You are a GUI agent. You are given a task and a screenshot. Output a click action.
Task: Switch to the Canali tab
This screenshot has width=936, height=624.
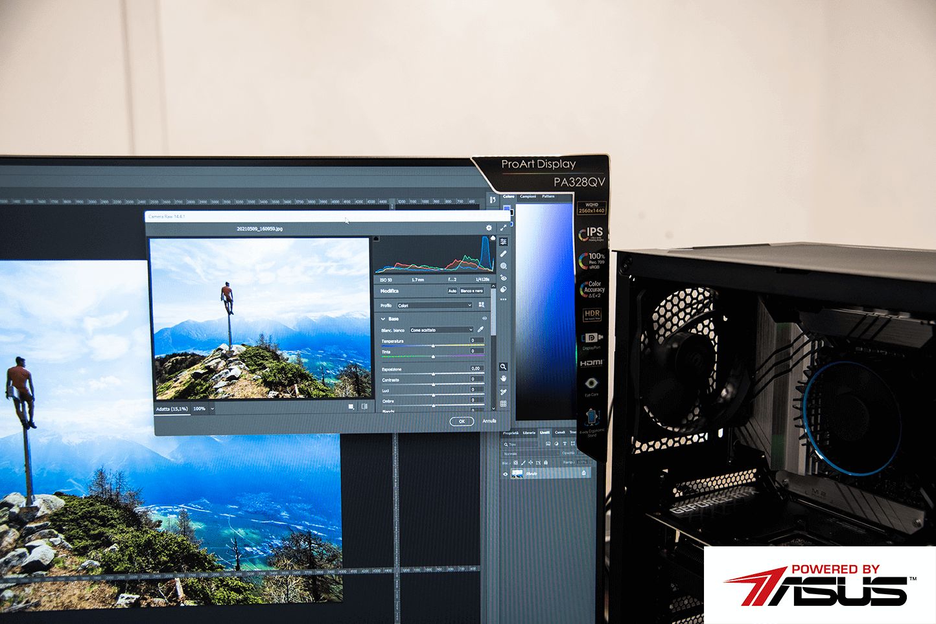(560, 432)
